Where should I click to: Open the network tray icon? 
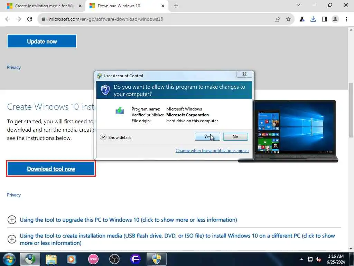tap(310, 259)
